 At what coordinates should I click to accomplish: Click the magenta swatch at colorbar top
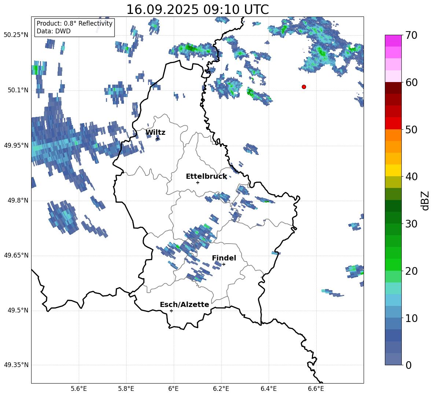(x=393, y=41)
